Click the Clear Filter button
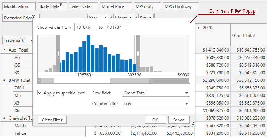267x137 pixels. pyautogui.click(x=52, y=120)
